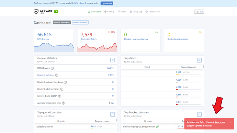Open the Dashboard tab
The width and height of the screenshot is (237, 133).
coord(94,12)
